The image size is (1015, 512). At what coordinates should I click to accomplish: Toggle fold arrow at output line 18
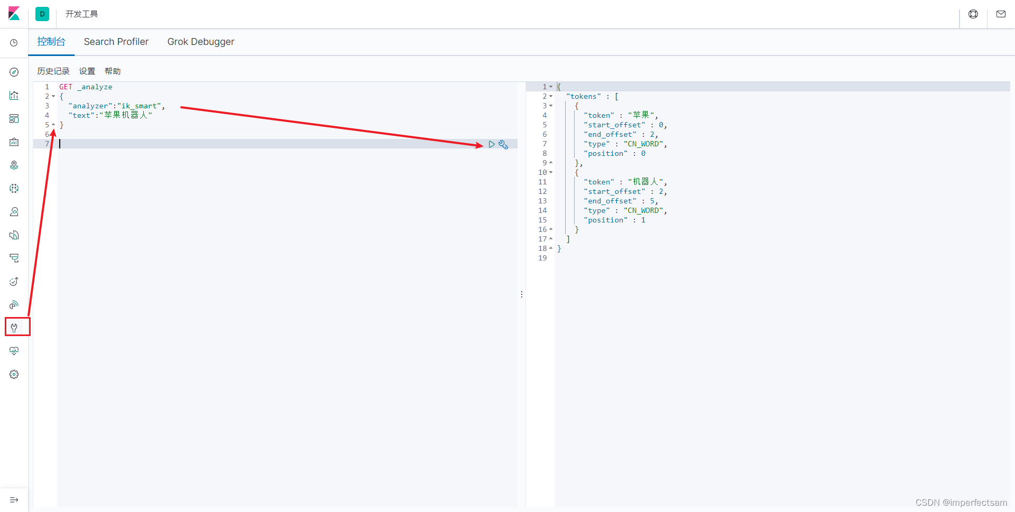(551, 248)
